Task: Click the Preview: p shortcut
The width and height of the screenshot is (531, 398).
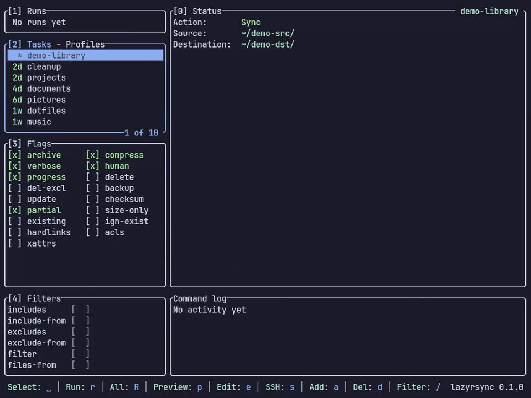Action: (178, 387)
